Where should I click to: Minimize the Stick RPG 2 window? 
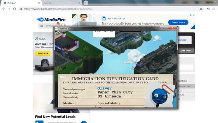point(162,28)
